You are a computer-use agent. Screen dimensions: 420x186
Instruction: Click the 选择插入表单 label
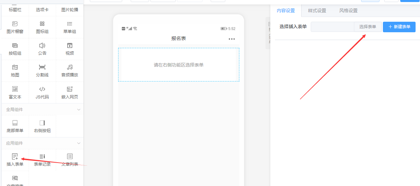(x=293, y=27)
